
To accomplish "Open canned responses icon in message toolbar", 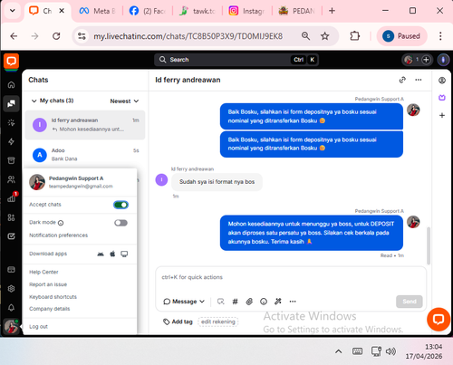I will [x=221, y=302].
